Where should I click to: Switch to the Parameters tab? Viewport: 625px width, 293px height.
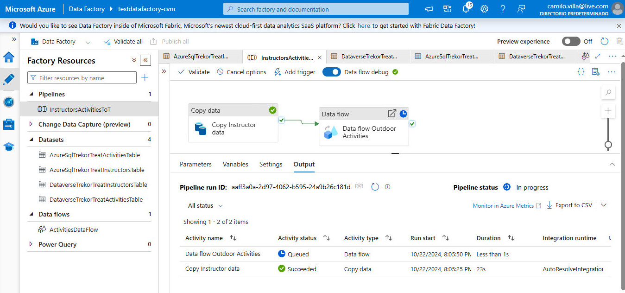point(196,164)
